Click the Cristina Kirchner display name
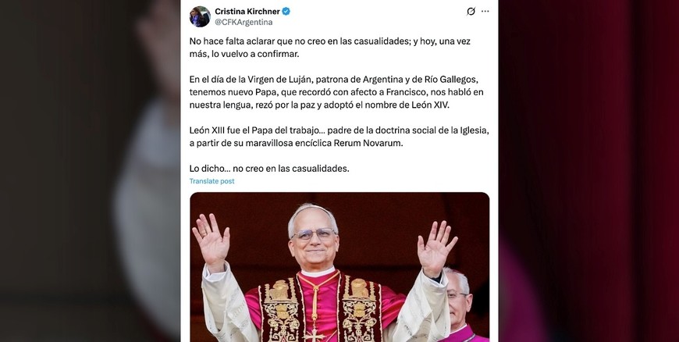Image resolution: width=679 pixels, height=342 pixels. [x=247, y=11]
